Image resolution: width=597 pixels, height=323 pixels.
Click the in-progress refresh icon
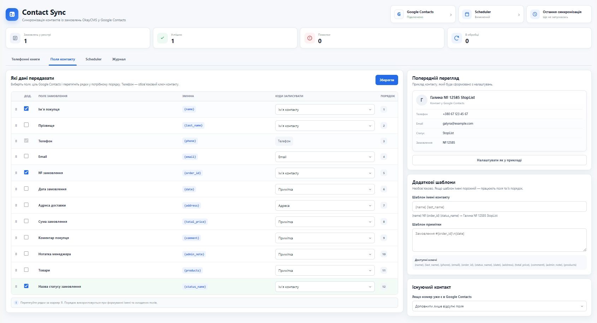[457, 38]
